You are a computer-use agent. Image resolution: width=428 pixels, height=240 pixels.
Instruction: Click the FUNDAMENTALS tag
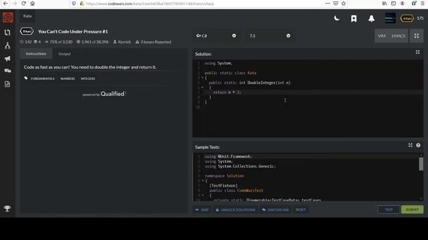coord(43,79)
